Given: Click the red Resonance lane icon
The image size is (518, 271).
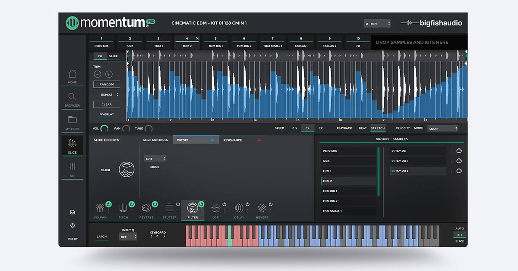Looking at the screenshot, I should (259, 140).
